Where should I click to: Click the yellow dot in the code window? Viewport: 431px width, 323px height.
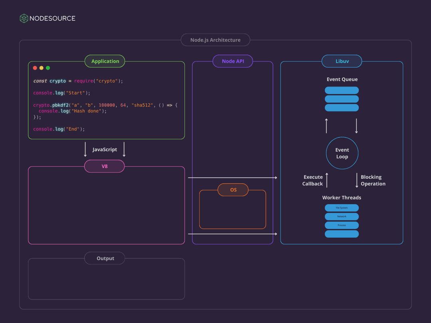(42, 68)
